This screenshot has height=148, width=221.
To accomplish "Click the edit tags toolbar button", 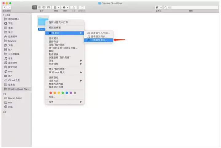I will point(82,7).
